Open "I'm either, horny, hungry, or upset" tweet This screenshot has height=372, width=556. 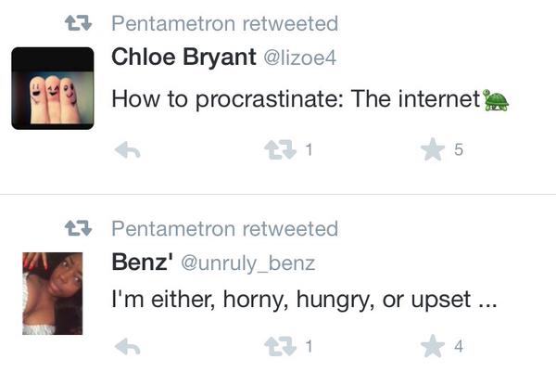[304, 301]
